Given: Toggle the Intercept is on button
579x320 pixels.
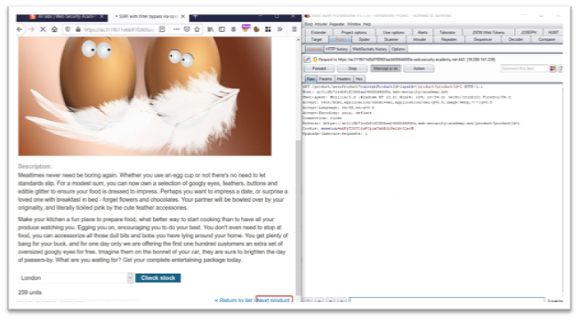Looking at the screenshot, I should click(385, 68).
